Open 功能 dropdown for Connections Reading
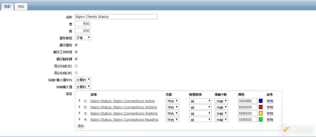 (172, 119)
